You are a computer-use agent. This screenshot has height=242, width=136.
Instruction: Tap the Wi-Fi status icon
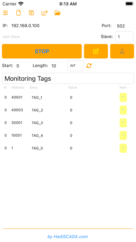tap(21, 3)
